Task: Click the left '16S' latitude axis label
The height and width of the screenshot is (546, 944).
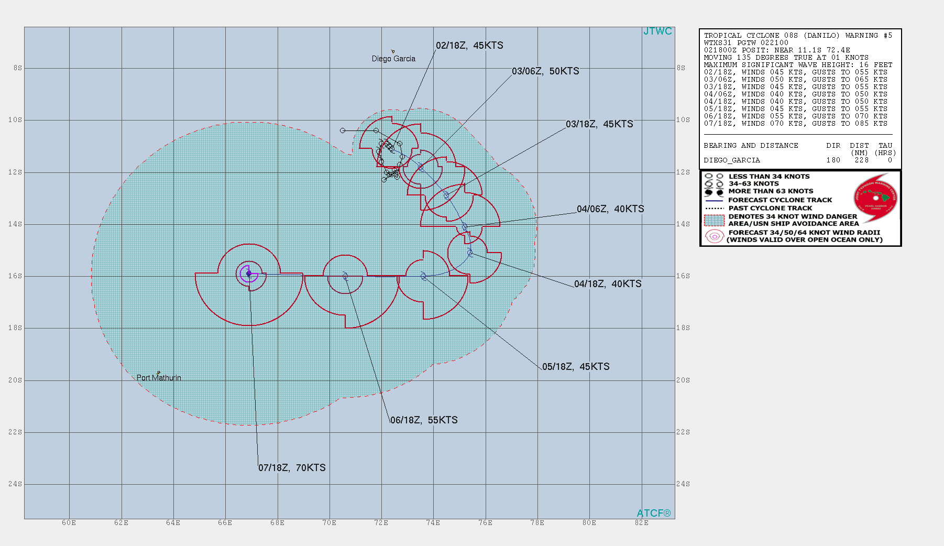Action: [15, 276]
